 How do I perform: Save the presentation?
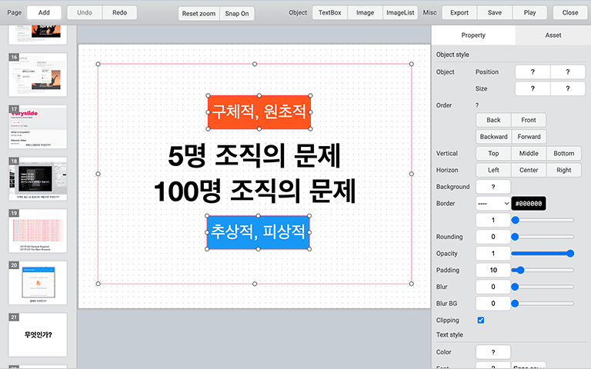click(x=495, y=12)
